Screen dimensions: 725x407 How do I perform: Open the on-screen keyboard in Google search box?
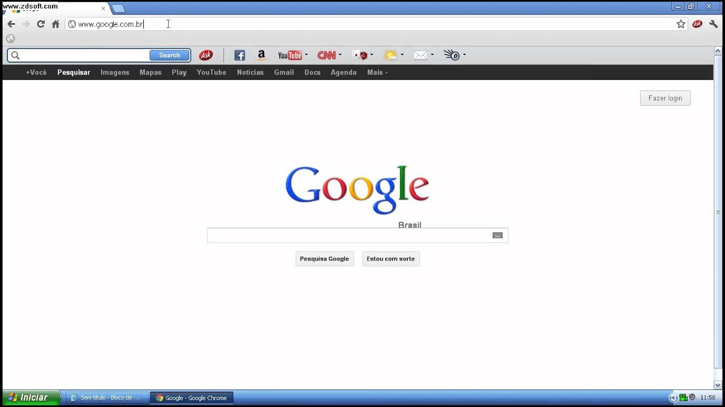(x=497, y=235)
